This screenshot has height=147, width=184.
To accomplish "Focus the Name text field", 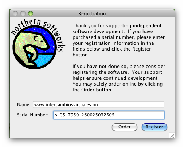I will 98,104.
